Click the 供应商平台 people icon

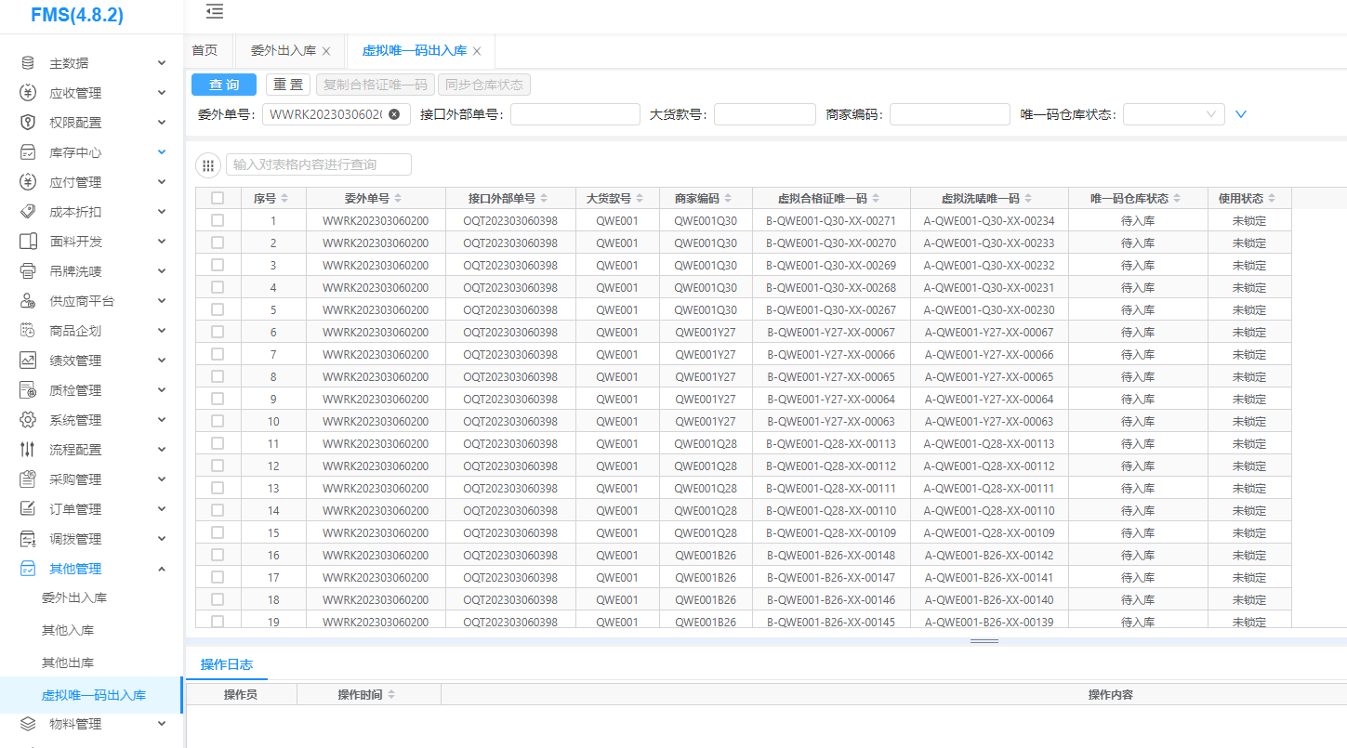pos(28,301)
